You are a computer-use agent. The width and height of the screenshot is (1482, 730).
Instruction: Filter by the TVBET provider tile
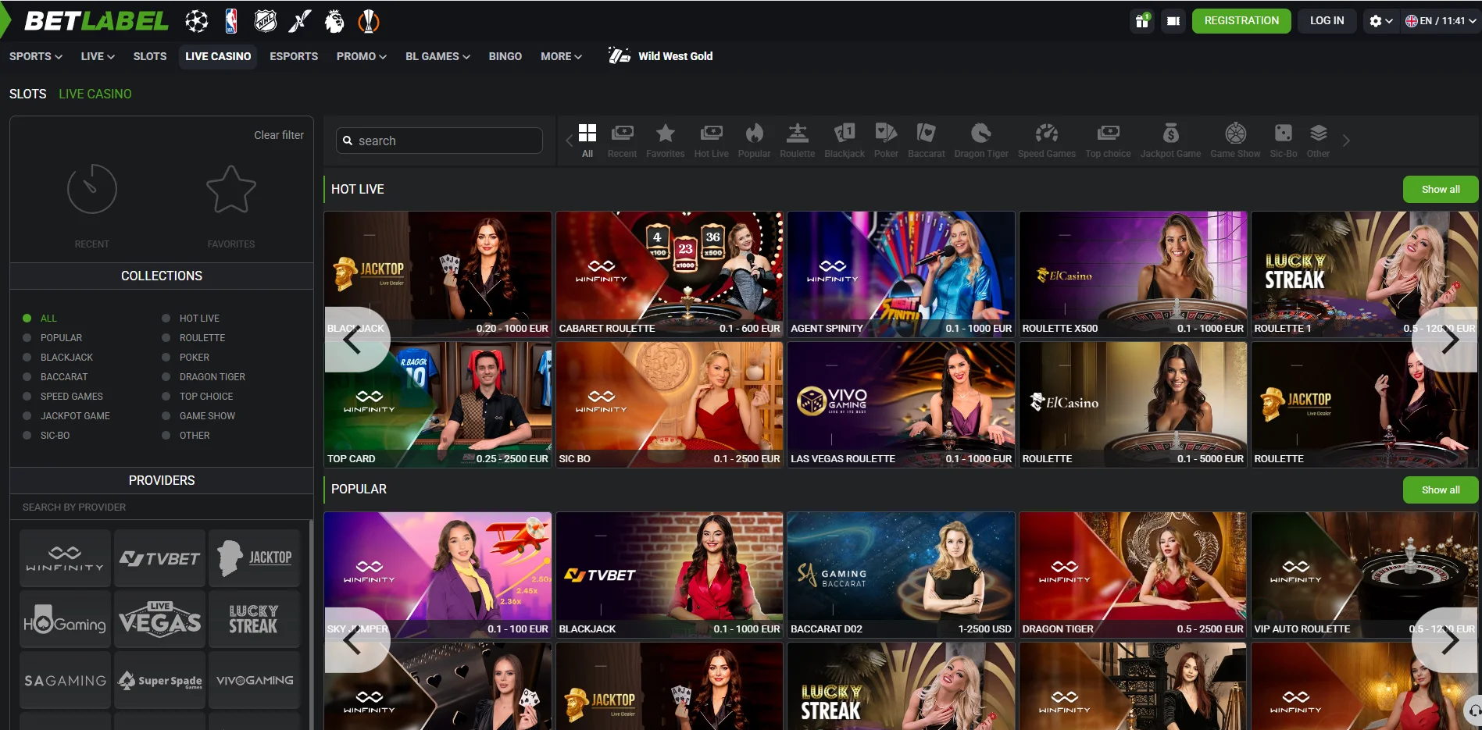(160, 558)
